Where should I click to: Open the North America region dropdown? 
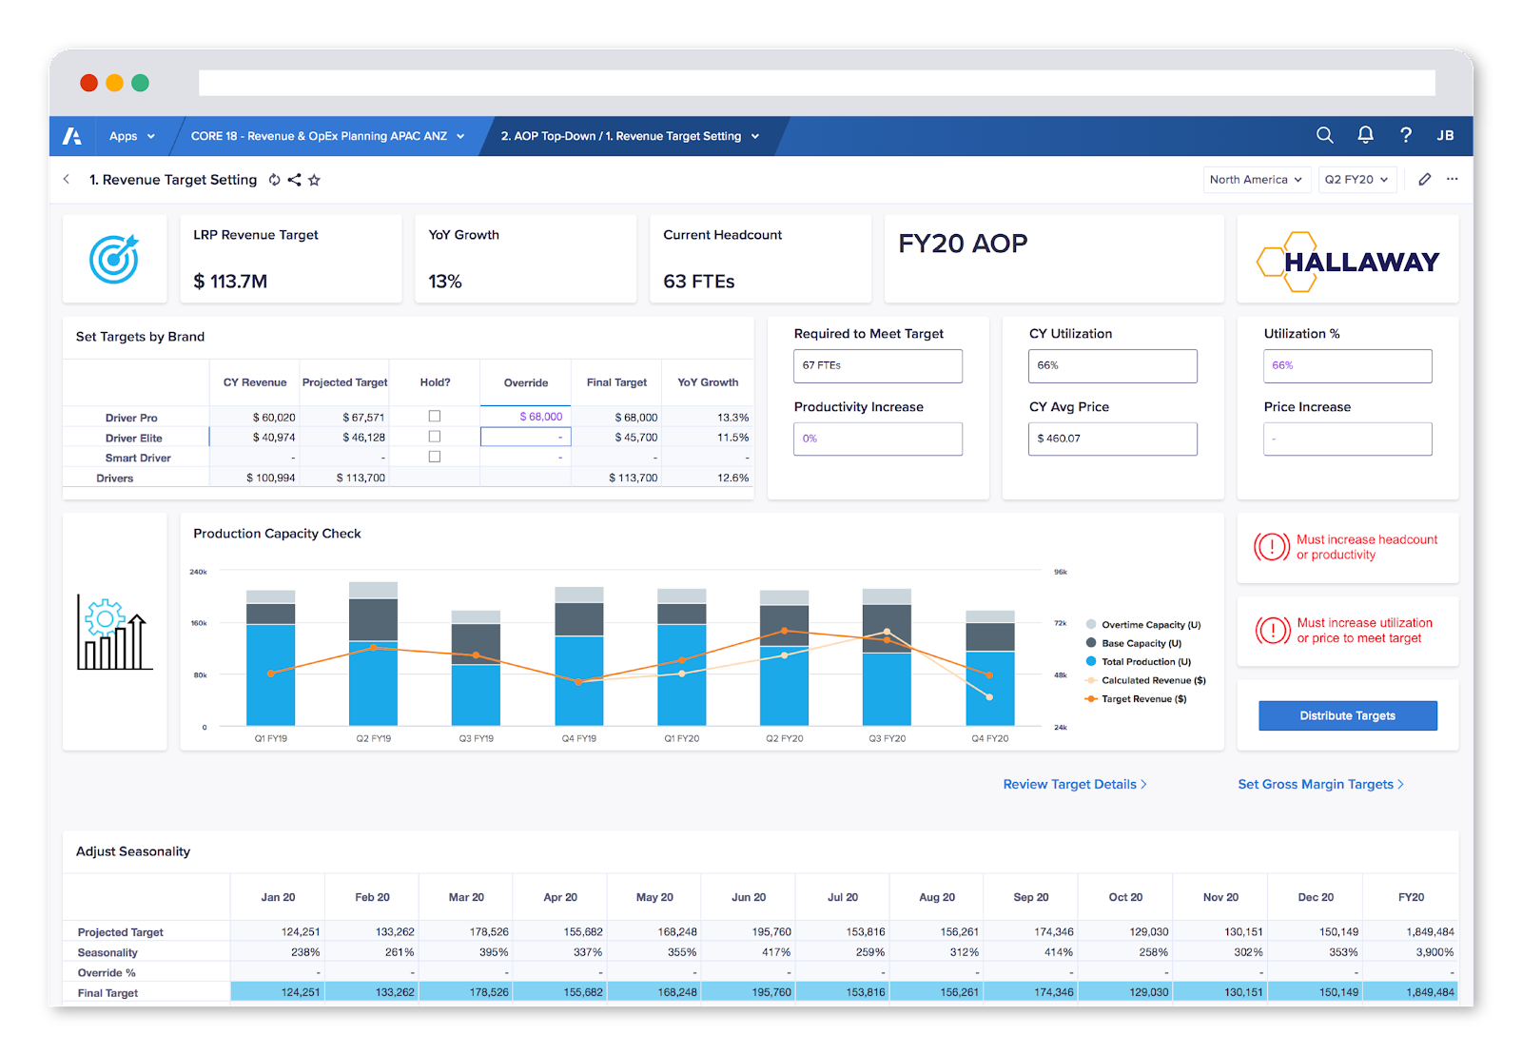click(1256, 179)
